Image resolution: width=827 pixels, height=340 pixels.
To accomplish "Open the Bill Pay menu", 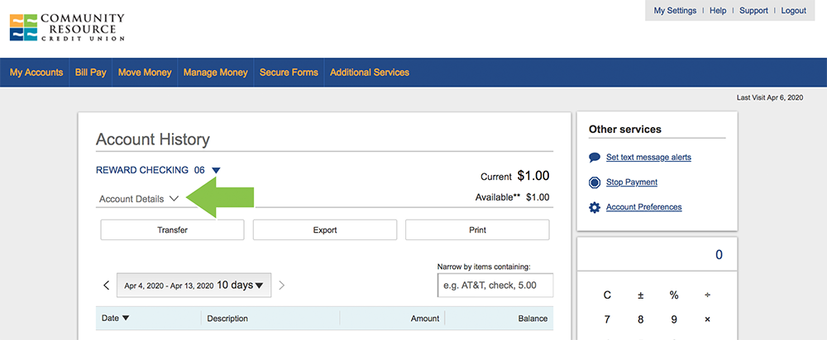I will (x=90, y=73).
